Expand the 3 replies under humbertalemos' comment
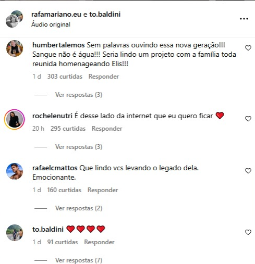 79,95
